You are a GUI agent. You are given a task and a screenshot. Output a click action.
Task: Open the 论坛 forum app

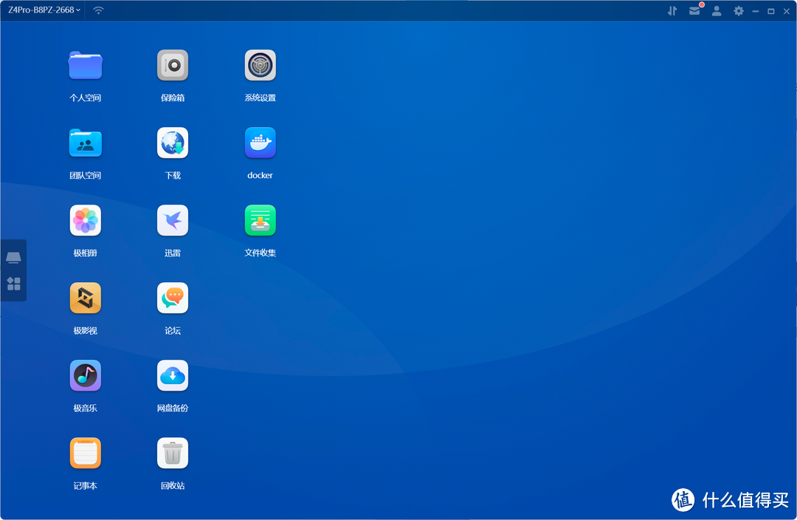tap(173, 298)
